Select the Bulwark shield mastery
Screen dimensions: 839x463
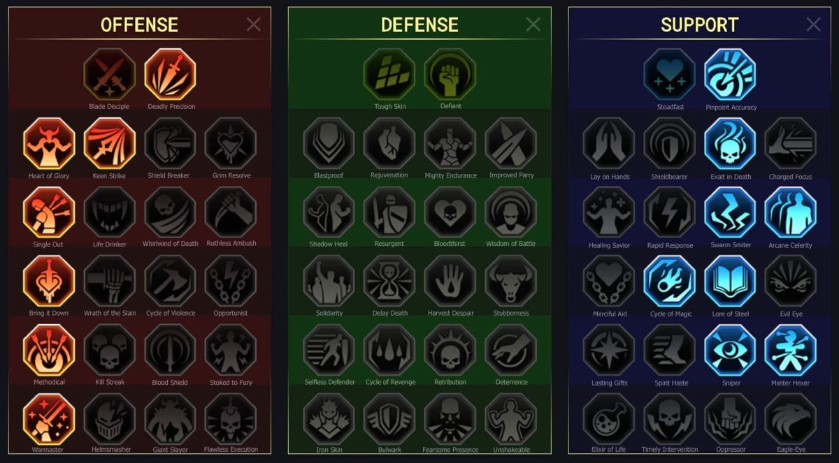[x=389, y=419]
